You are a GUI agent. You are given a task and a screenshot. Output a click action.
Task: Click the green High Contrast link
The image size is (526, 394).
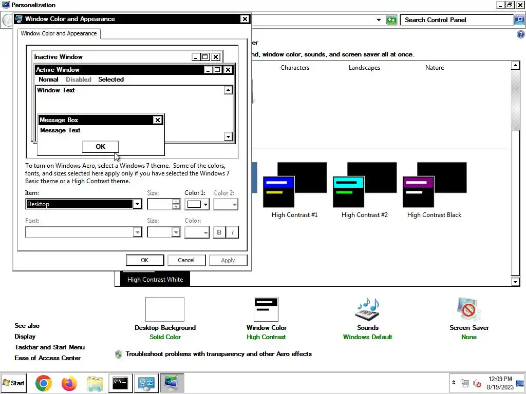266,337
